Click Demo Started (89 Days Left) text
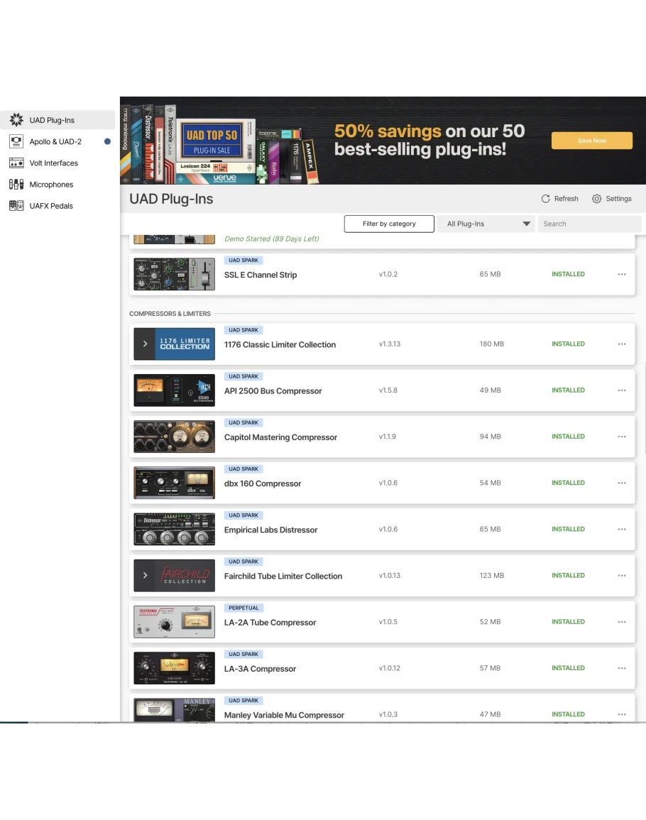646x820 pixels. [271, 239]
